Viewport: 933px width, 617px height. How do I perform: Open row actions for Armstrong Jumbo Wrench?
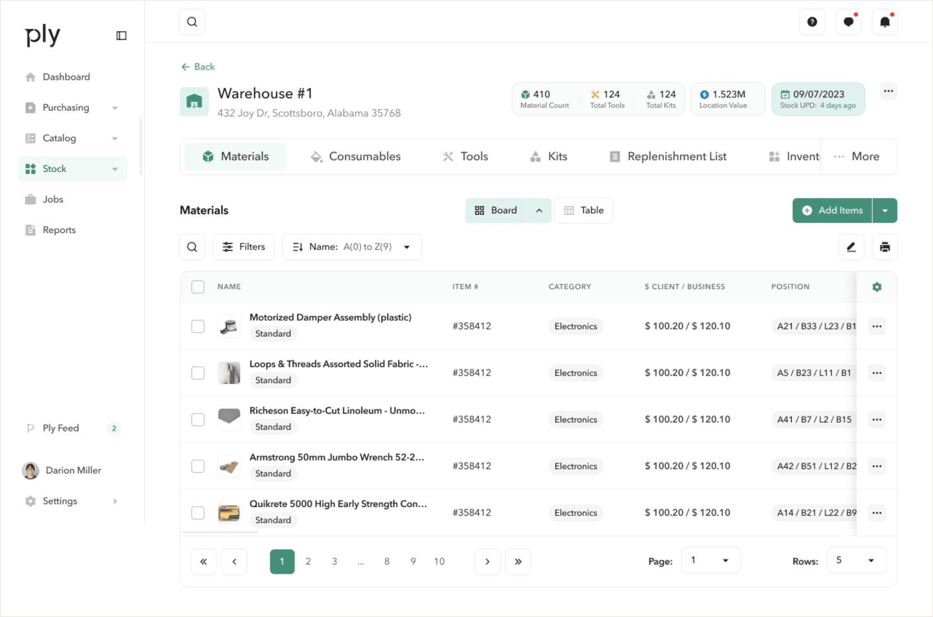point(877,466)
